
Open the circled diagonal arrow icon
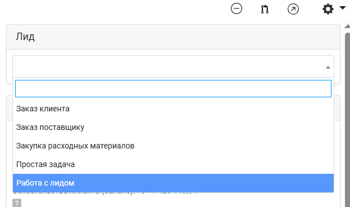pyautogui.click(x=293, y=10)
